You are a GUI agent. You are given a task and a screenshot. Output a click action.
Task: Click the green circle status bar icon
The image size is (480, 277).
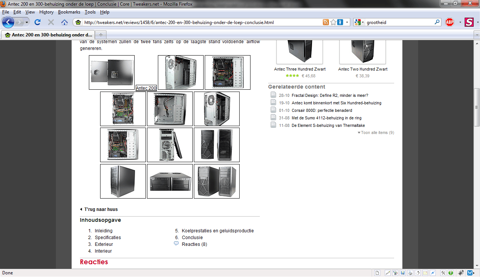point(450,273)
